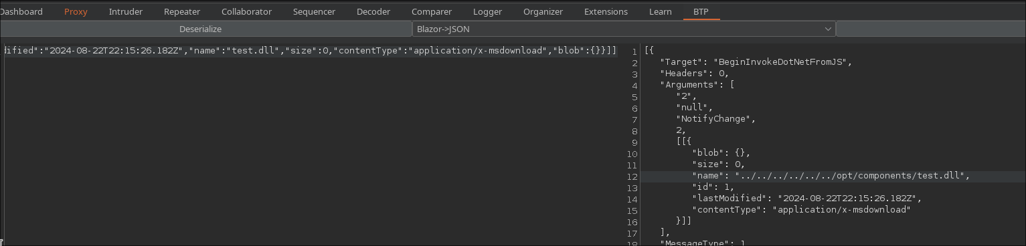
Task: Open the Blazor->JSON dropdown arrow
Action: [x=828, y=29]
